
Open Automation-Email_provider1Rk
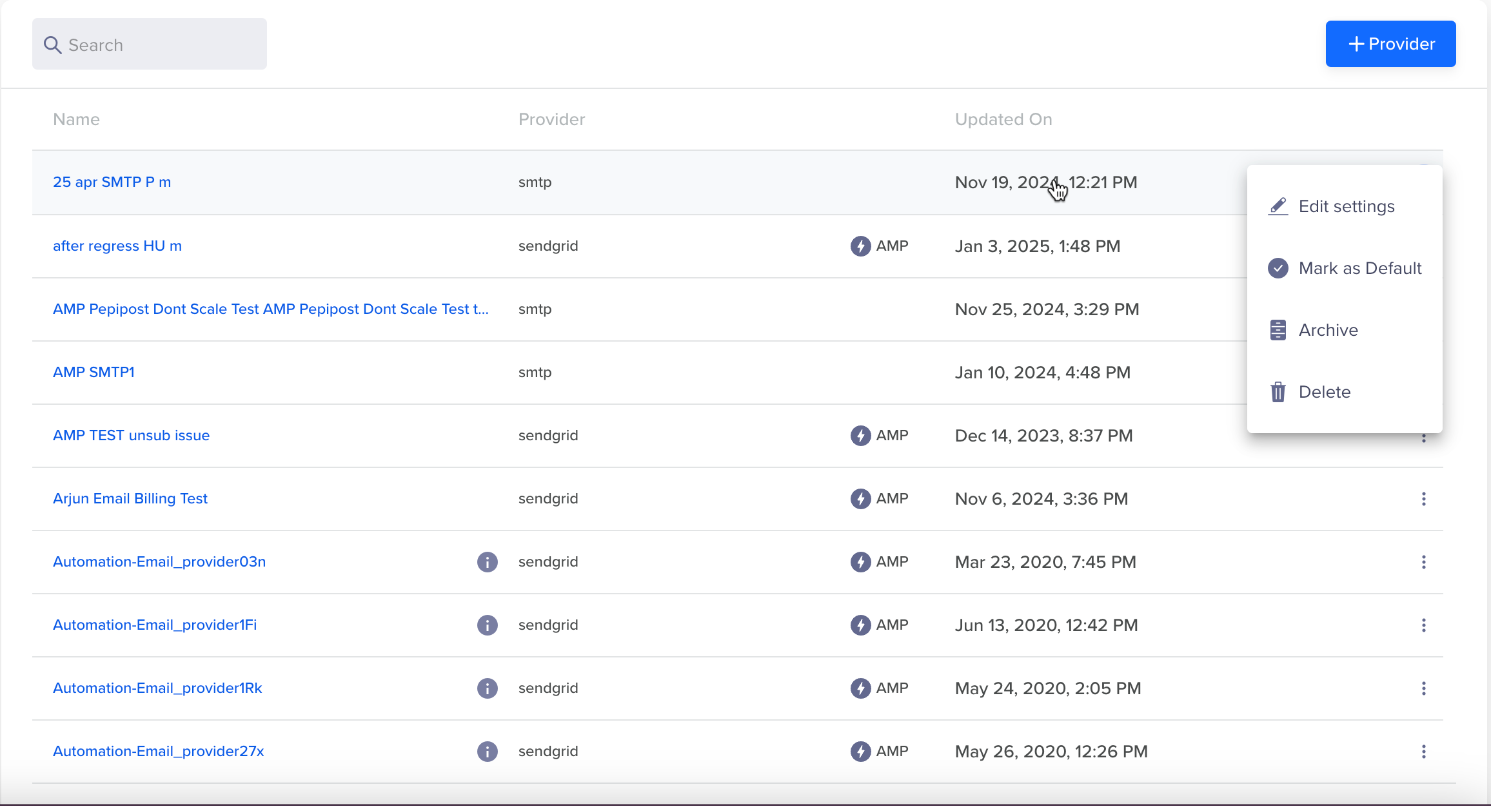157,688
